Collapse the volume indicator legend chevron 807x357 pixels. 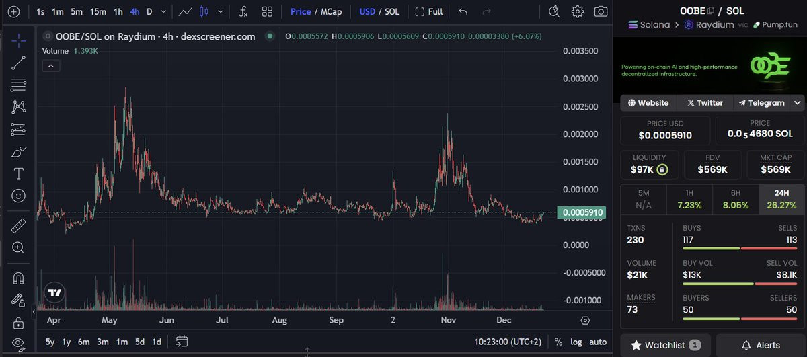click(51, 65)
